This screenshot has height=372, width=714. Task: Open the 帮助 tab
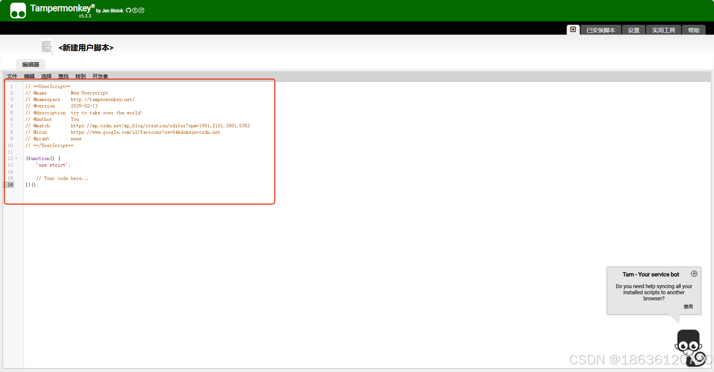click(694, 30)
